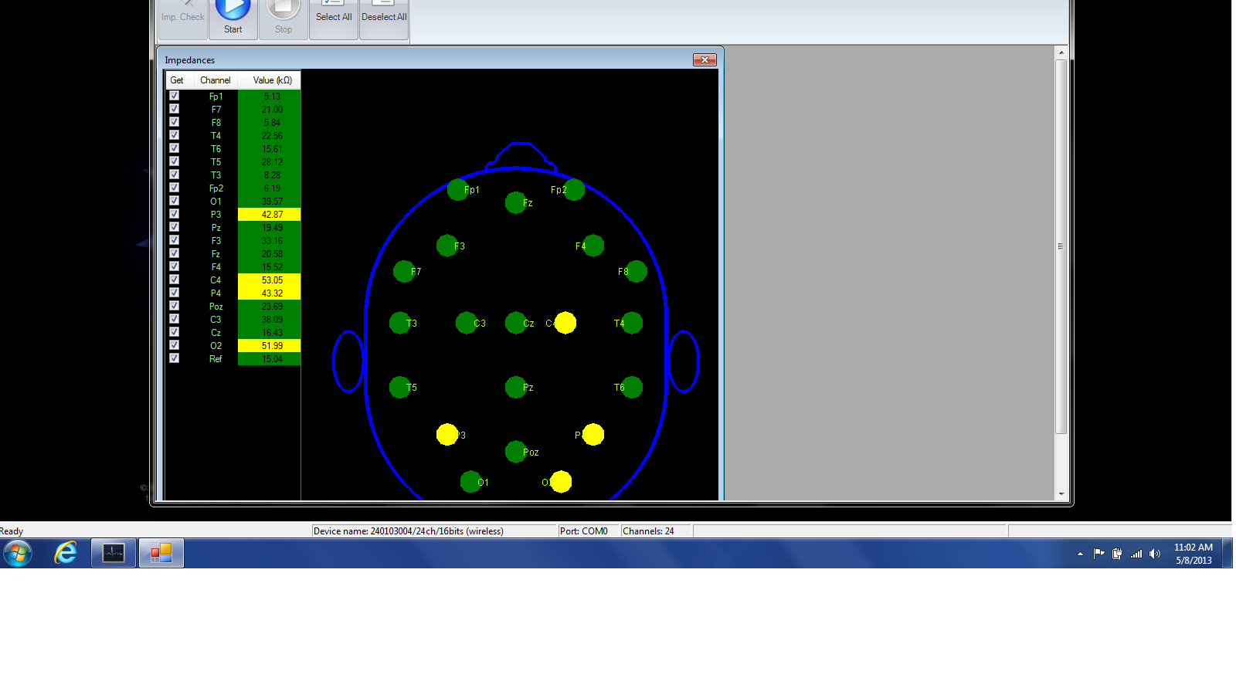Click the Channel column header
The height and width of the screenshot is (695, 1236).
pos(215,80)
